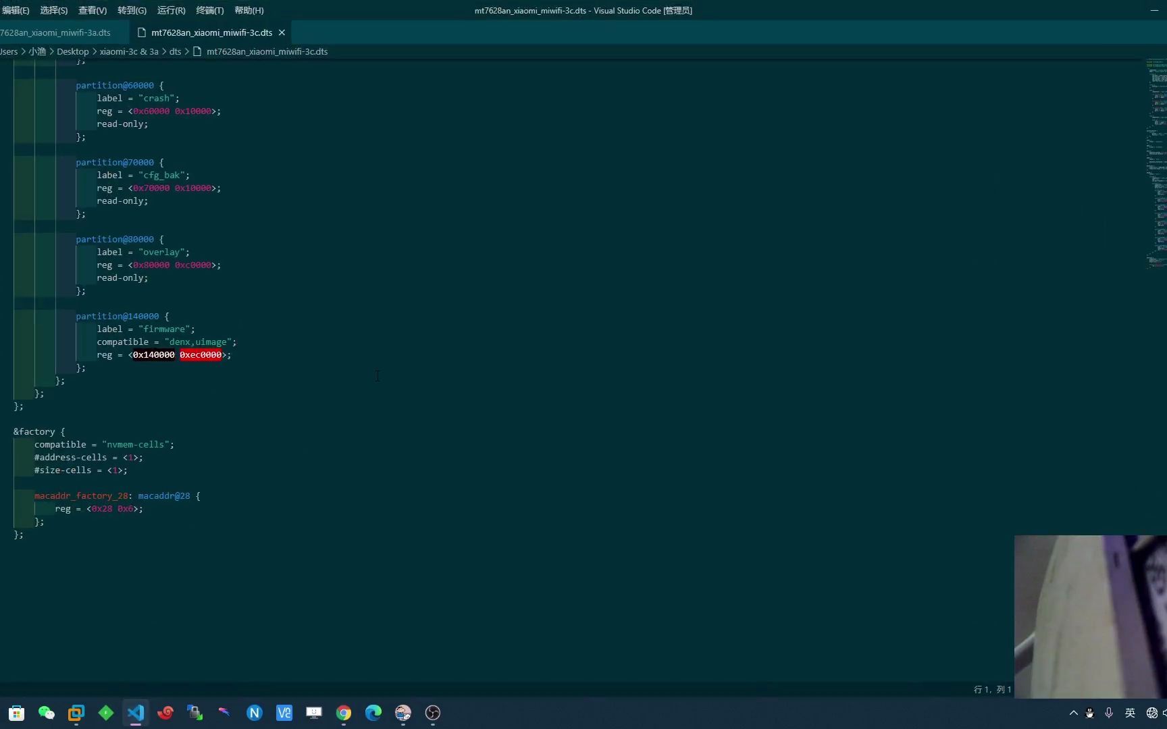Click the microphone icon in the system tray
This screenshot has height=729, width=1167.
click(1108, 713)
